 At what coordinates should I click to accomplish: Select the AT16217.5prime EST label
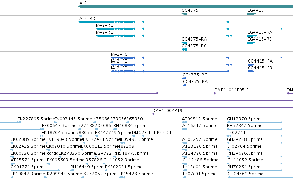pyautogui.click(x=200, y=126)
